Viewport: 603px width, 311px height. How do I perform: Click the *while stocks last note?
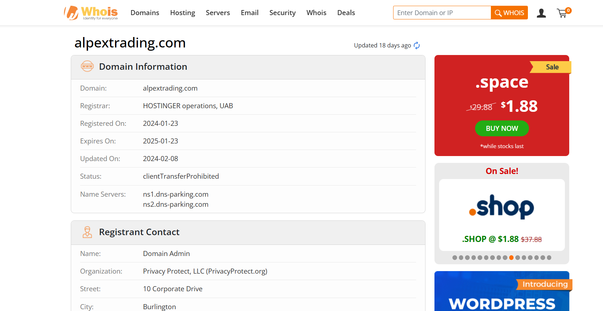coord(502,146)
